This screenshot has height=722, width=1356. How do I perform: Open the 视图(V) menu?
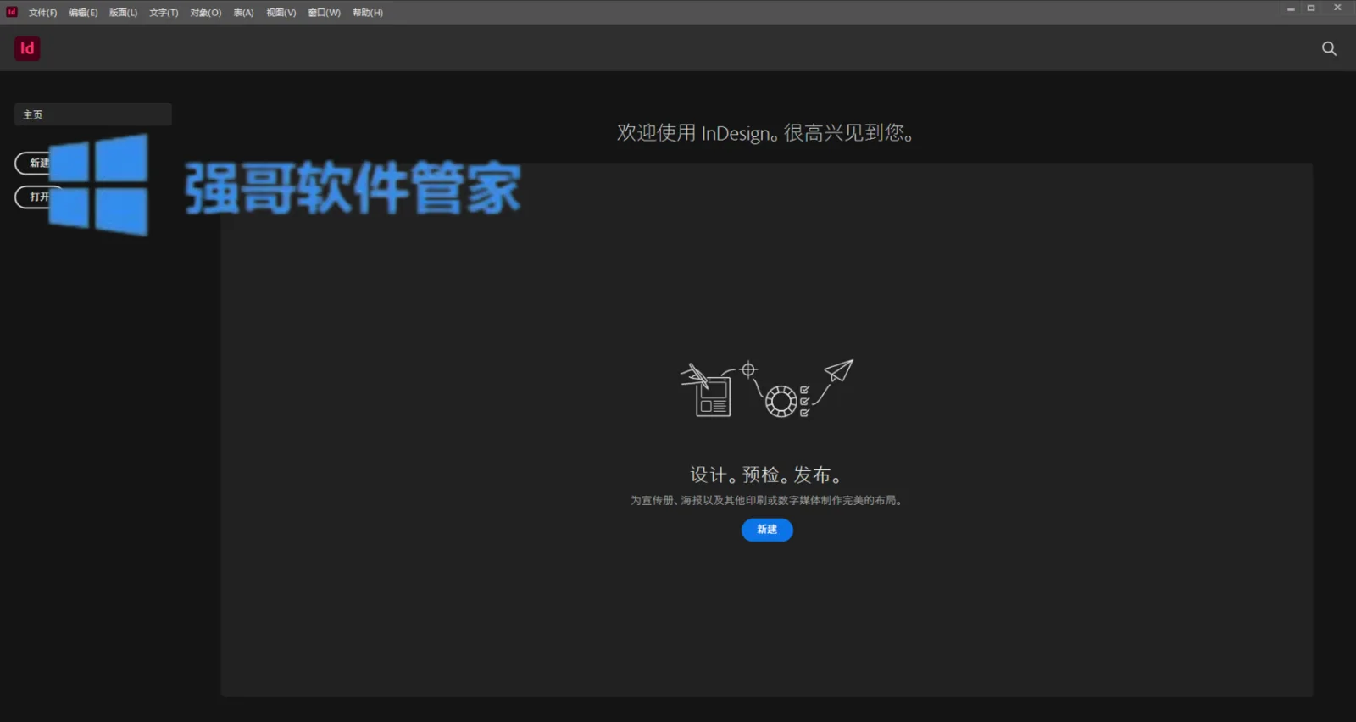click(x=281, y=13)
